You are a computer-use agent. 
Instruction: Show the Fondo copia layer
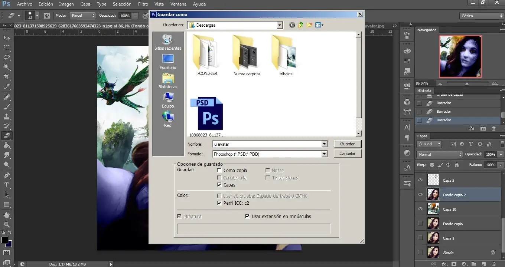(420, 224)
